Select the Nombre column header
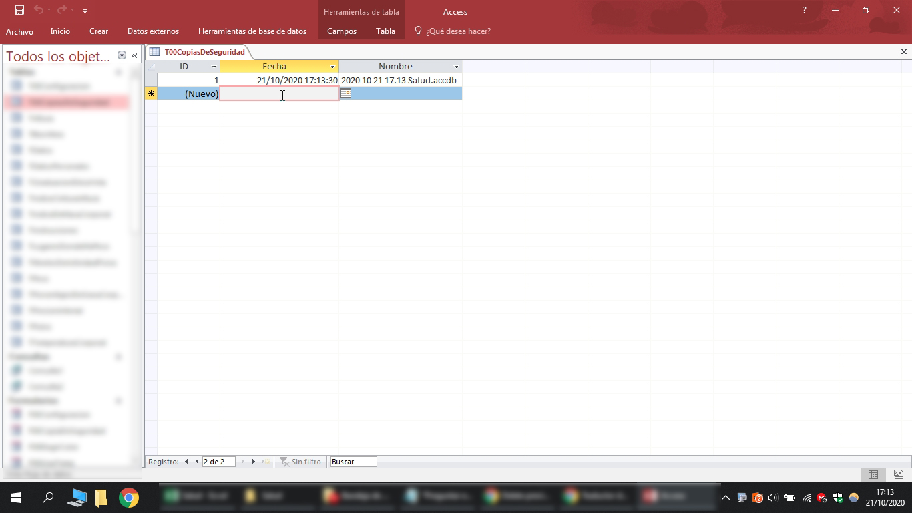The height and width of the screenshot is (513, 912). pyautogui.click(x=395, y=67)
